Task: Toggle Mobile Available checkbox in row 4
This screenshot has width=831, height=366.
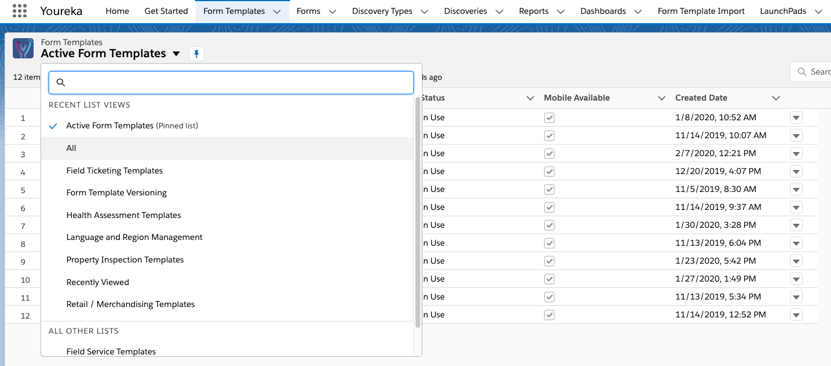Action: [549, 171]
